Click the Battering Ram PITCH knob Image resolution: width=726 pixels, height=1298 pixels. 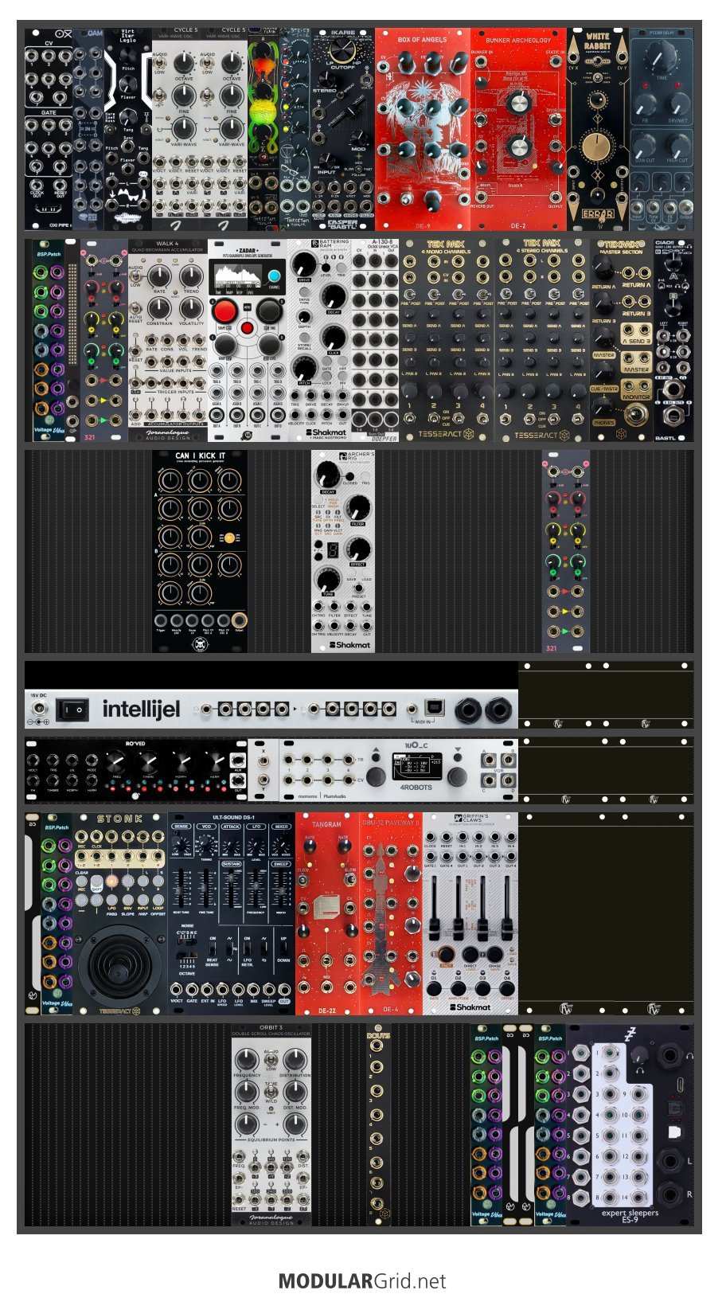[304, 367]
